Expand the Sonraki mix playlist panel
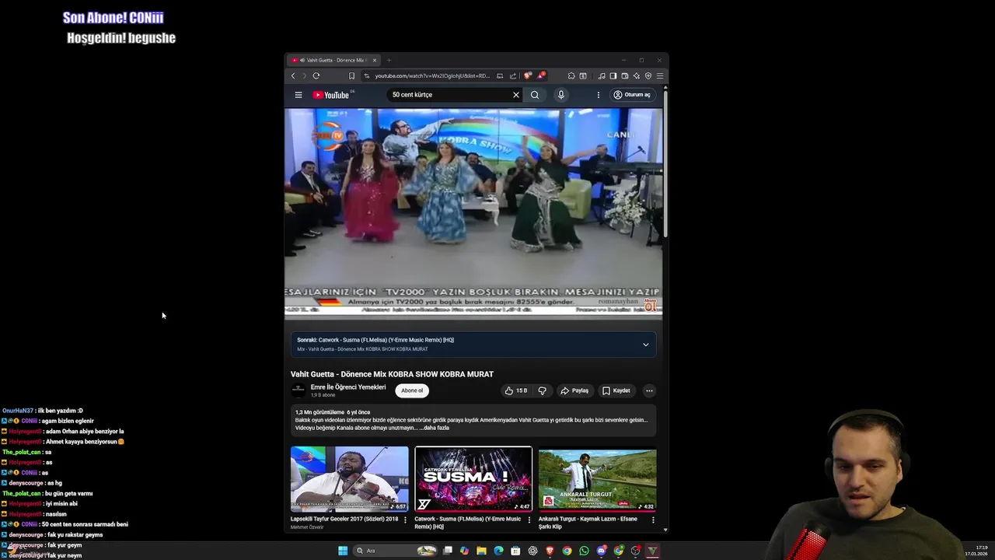This screenshot has height=560, width=995. pyautogui.click(x=645, y=345)
